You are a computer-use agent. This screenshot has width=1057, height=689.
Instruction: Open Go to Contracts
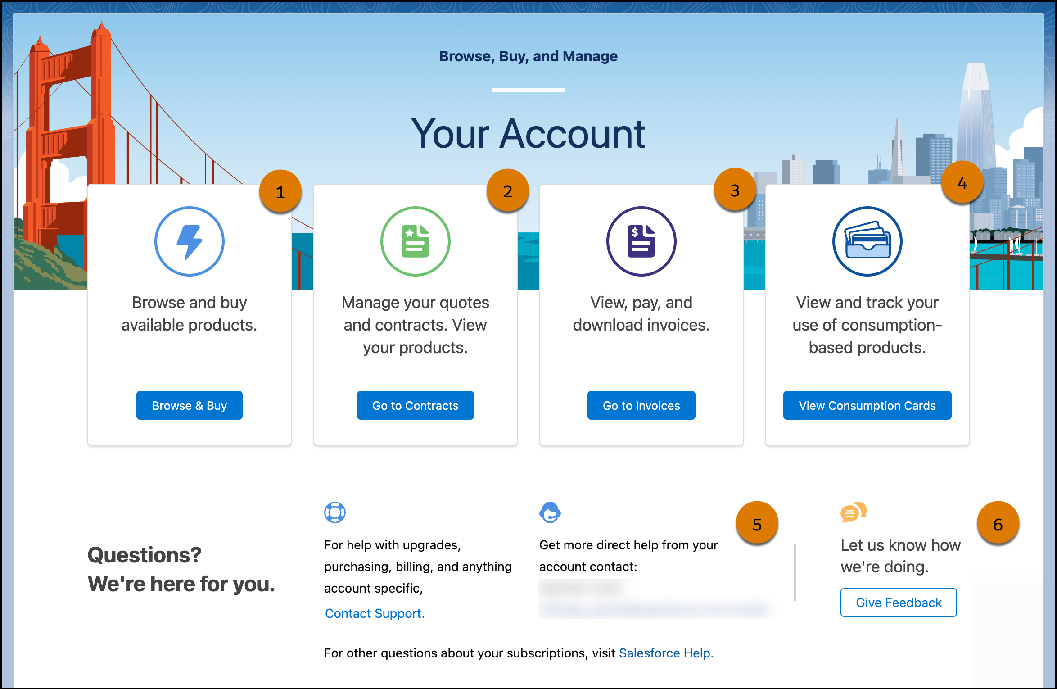(x=415, y=405)
